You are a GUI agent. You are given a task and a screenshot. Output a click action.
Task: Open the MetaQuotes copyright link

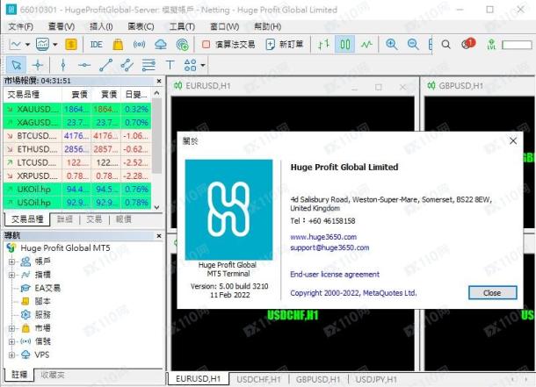click(x=353, y=293)
